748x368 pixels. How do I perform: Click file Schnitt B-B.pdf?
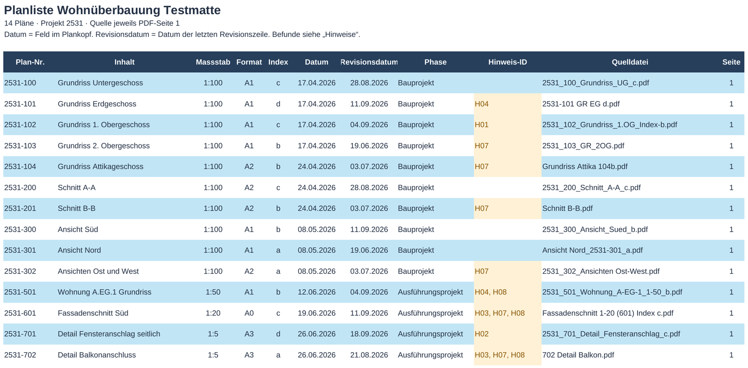[x=567, y=208]
